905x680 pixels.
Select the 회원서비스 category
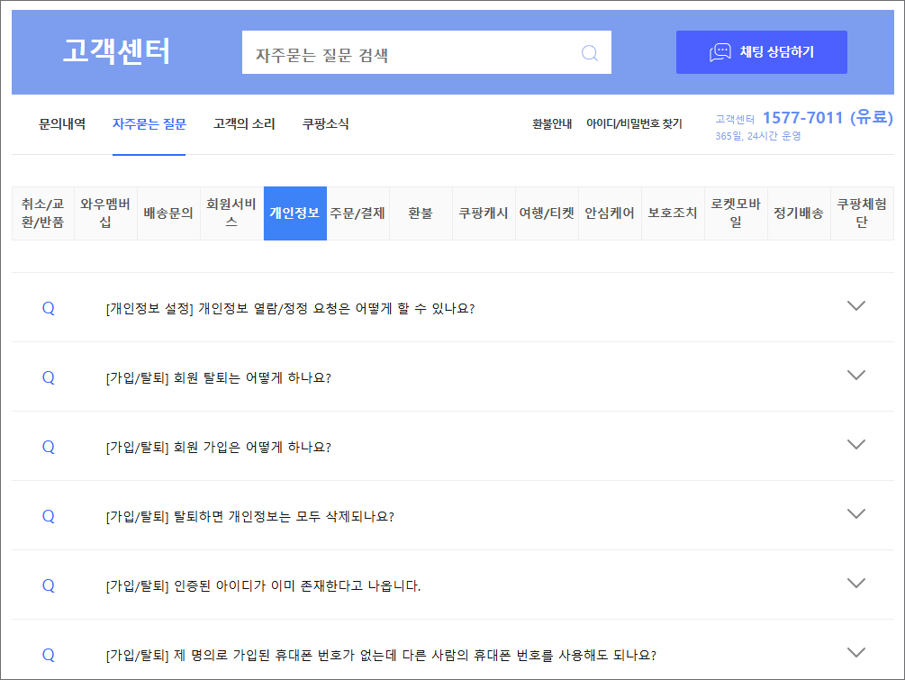(231, 213)
